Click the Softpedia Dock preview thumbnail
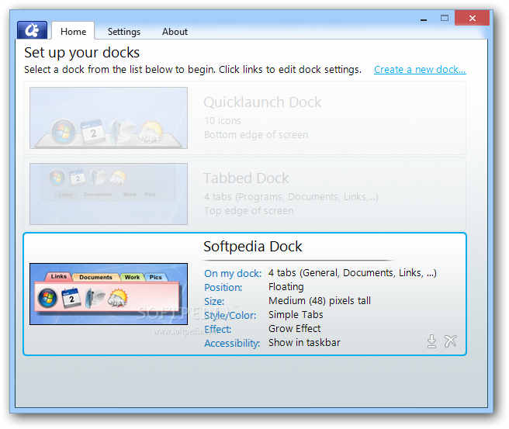 pos(109,294)
